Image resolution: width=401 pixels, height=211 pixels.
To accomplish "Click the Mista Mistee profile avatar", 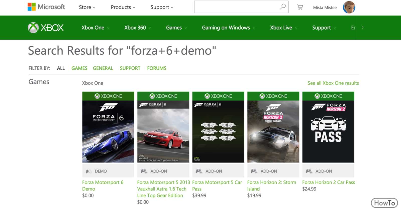I will point(349,7).
